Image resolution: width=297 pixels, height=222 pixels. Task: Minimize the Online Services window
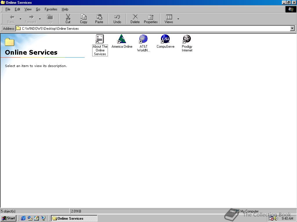coord(284,2)
